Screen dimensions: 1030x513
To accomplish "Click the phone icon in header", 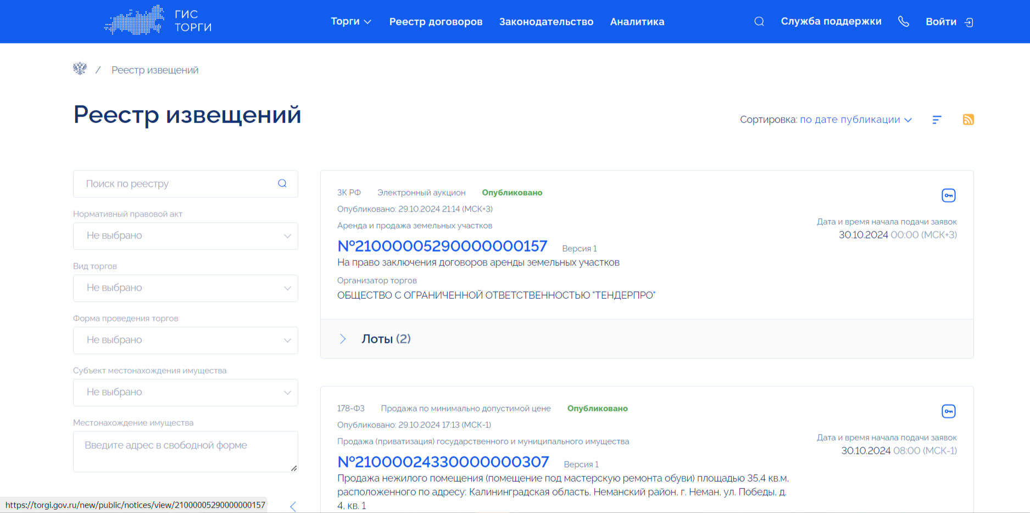I will [x=904, y=21].
